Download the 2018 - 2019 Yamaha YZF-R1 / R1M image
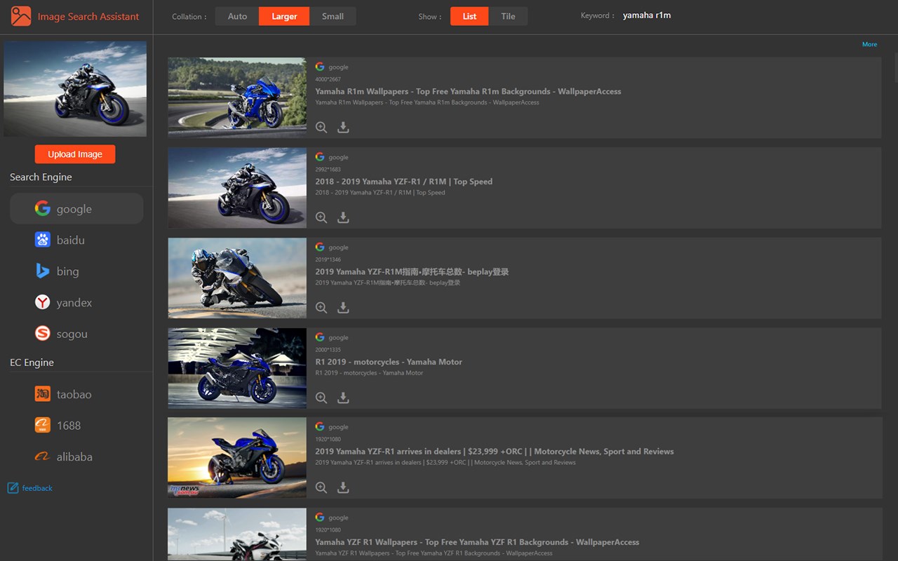The image size is (898, 561). (x=343, y=217)
